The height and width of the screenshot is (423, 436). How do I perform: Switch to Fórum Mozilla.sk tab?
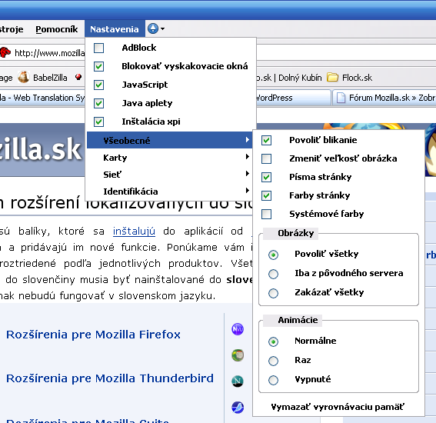pyautogui.click(x=385, y=98)
